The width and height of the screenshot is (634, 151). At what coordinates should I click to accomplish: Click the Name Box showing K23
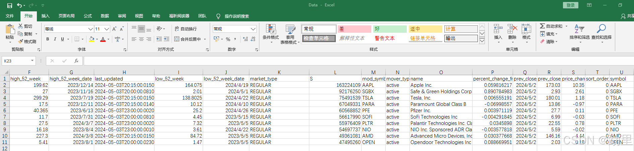[18, 61]
